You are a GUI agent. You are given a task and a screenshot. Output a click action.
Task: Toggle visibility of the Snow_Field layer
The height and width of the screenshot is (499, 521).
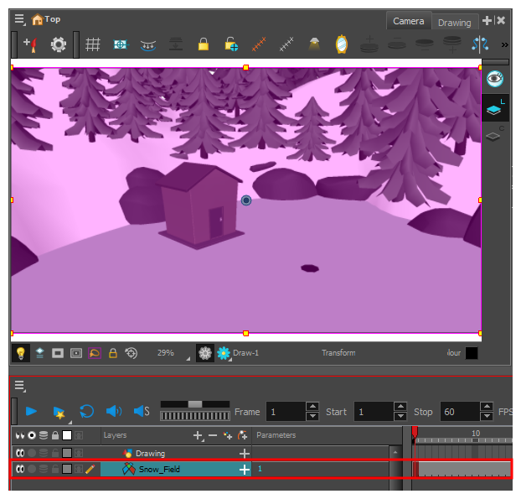[x=18, y=469]
